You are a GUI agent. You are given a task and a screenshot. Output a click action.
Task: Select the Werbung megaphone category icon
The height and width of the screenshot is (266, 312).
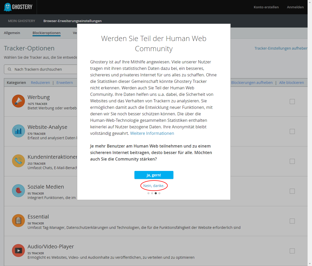(x=18, y=101)
